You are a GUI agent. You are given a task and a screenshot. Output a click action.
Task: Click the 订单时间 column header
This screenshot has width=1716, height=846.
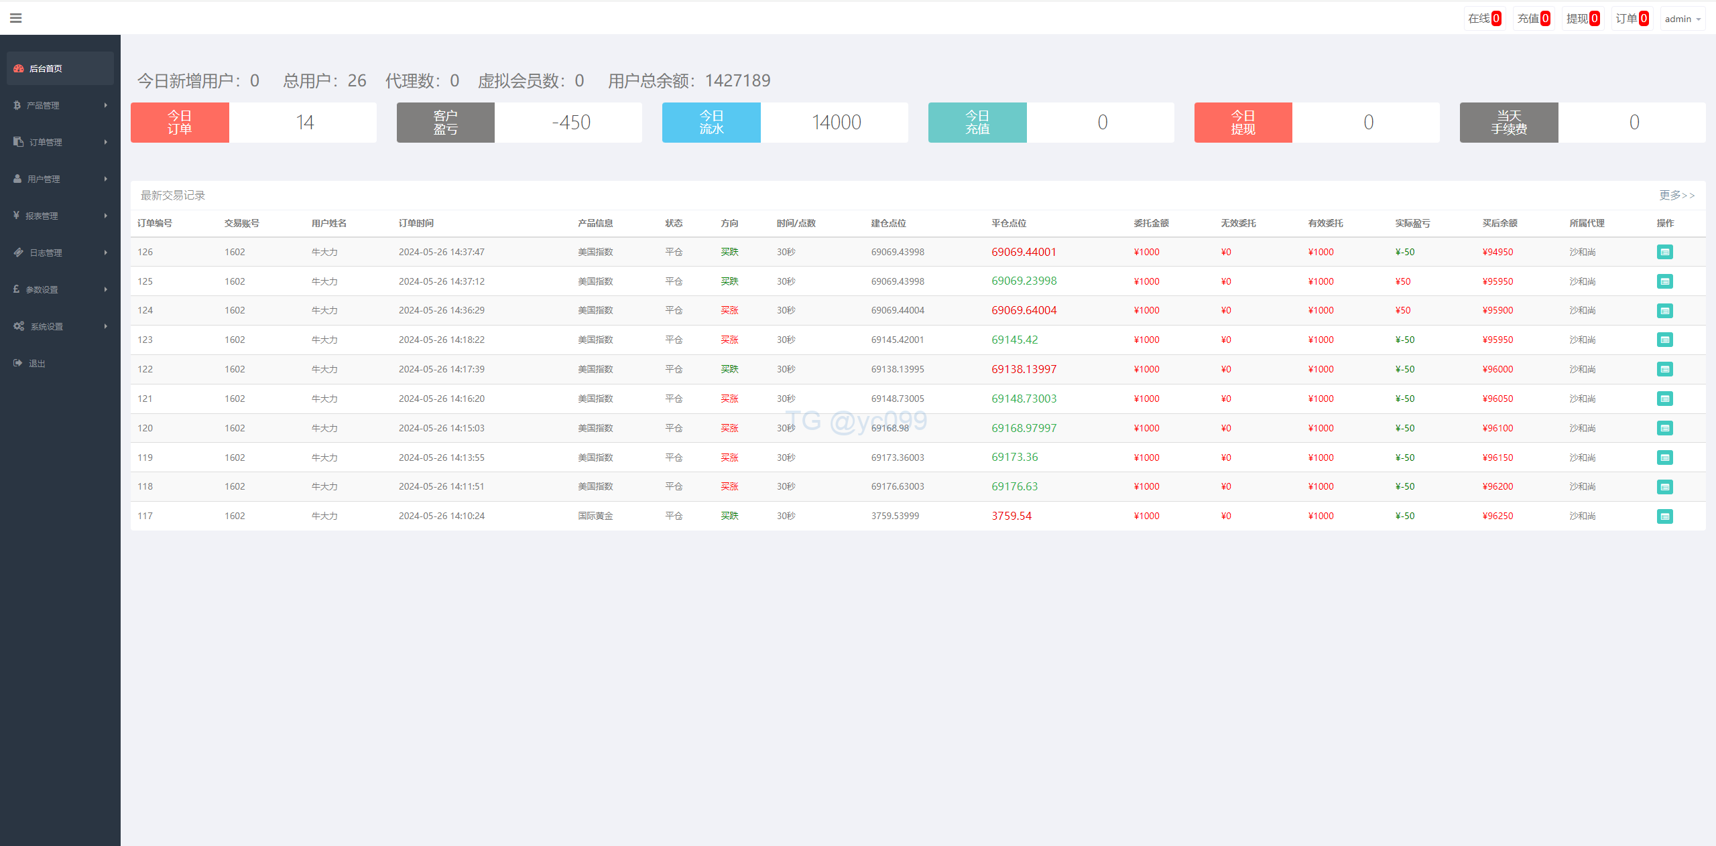(416, 223)
